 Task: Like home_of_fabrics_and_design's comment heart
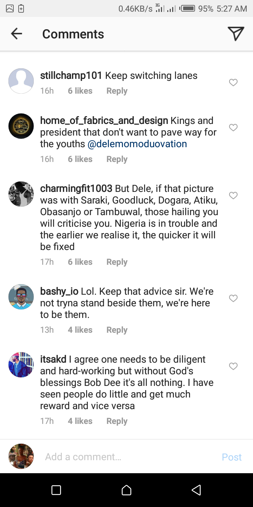coord(233,127)
